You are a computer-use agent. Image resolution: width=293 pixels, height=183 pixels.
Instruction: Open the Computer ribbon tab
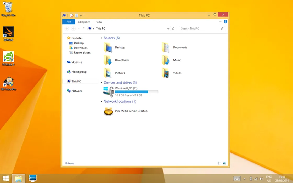click(84, 22)
